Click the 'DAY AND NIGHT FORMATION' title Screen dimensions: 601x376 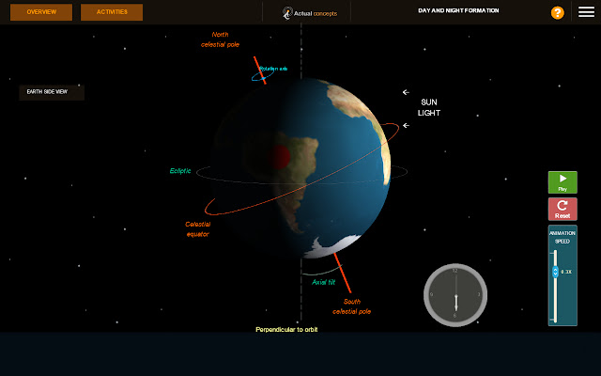[458, 10]
